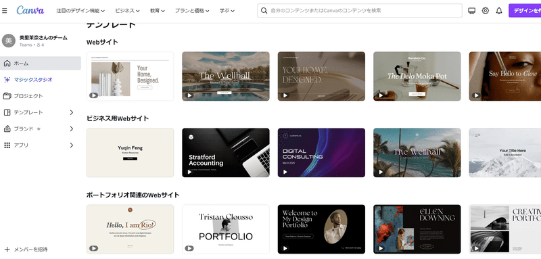541x259 pixels.
Task: Click the プロジェクト folder icon
Action: coord(7,96)
